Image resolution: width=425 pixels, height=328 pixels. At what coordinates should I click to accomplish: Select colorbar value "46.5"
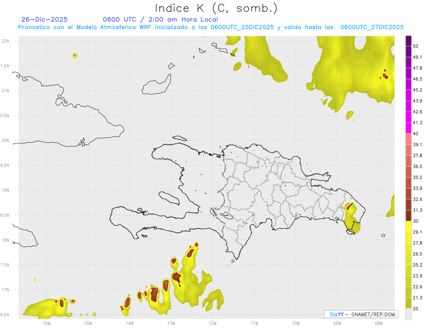coord(418,79)
